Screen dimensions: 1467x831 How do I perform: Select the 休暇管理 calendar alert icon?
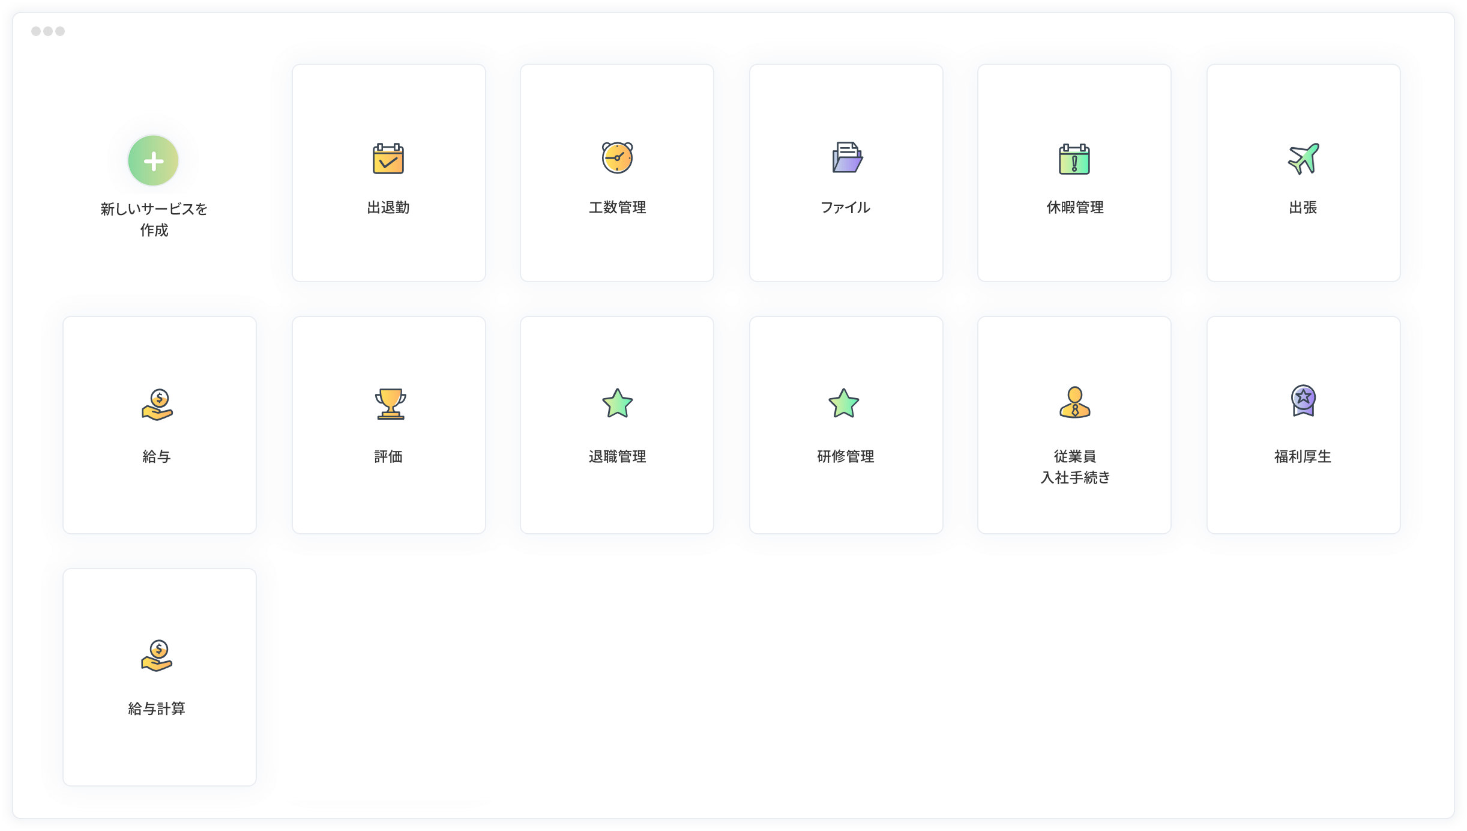tap(1074, 159)
